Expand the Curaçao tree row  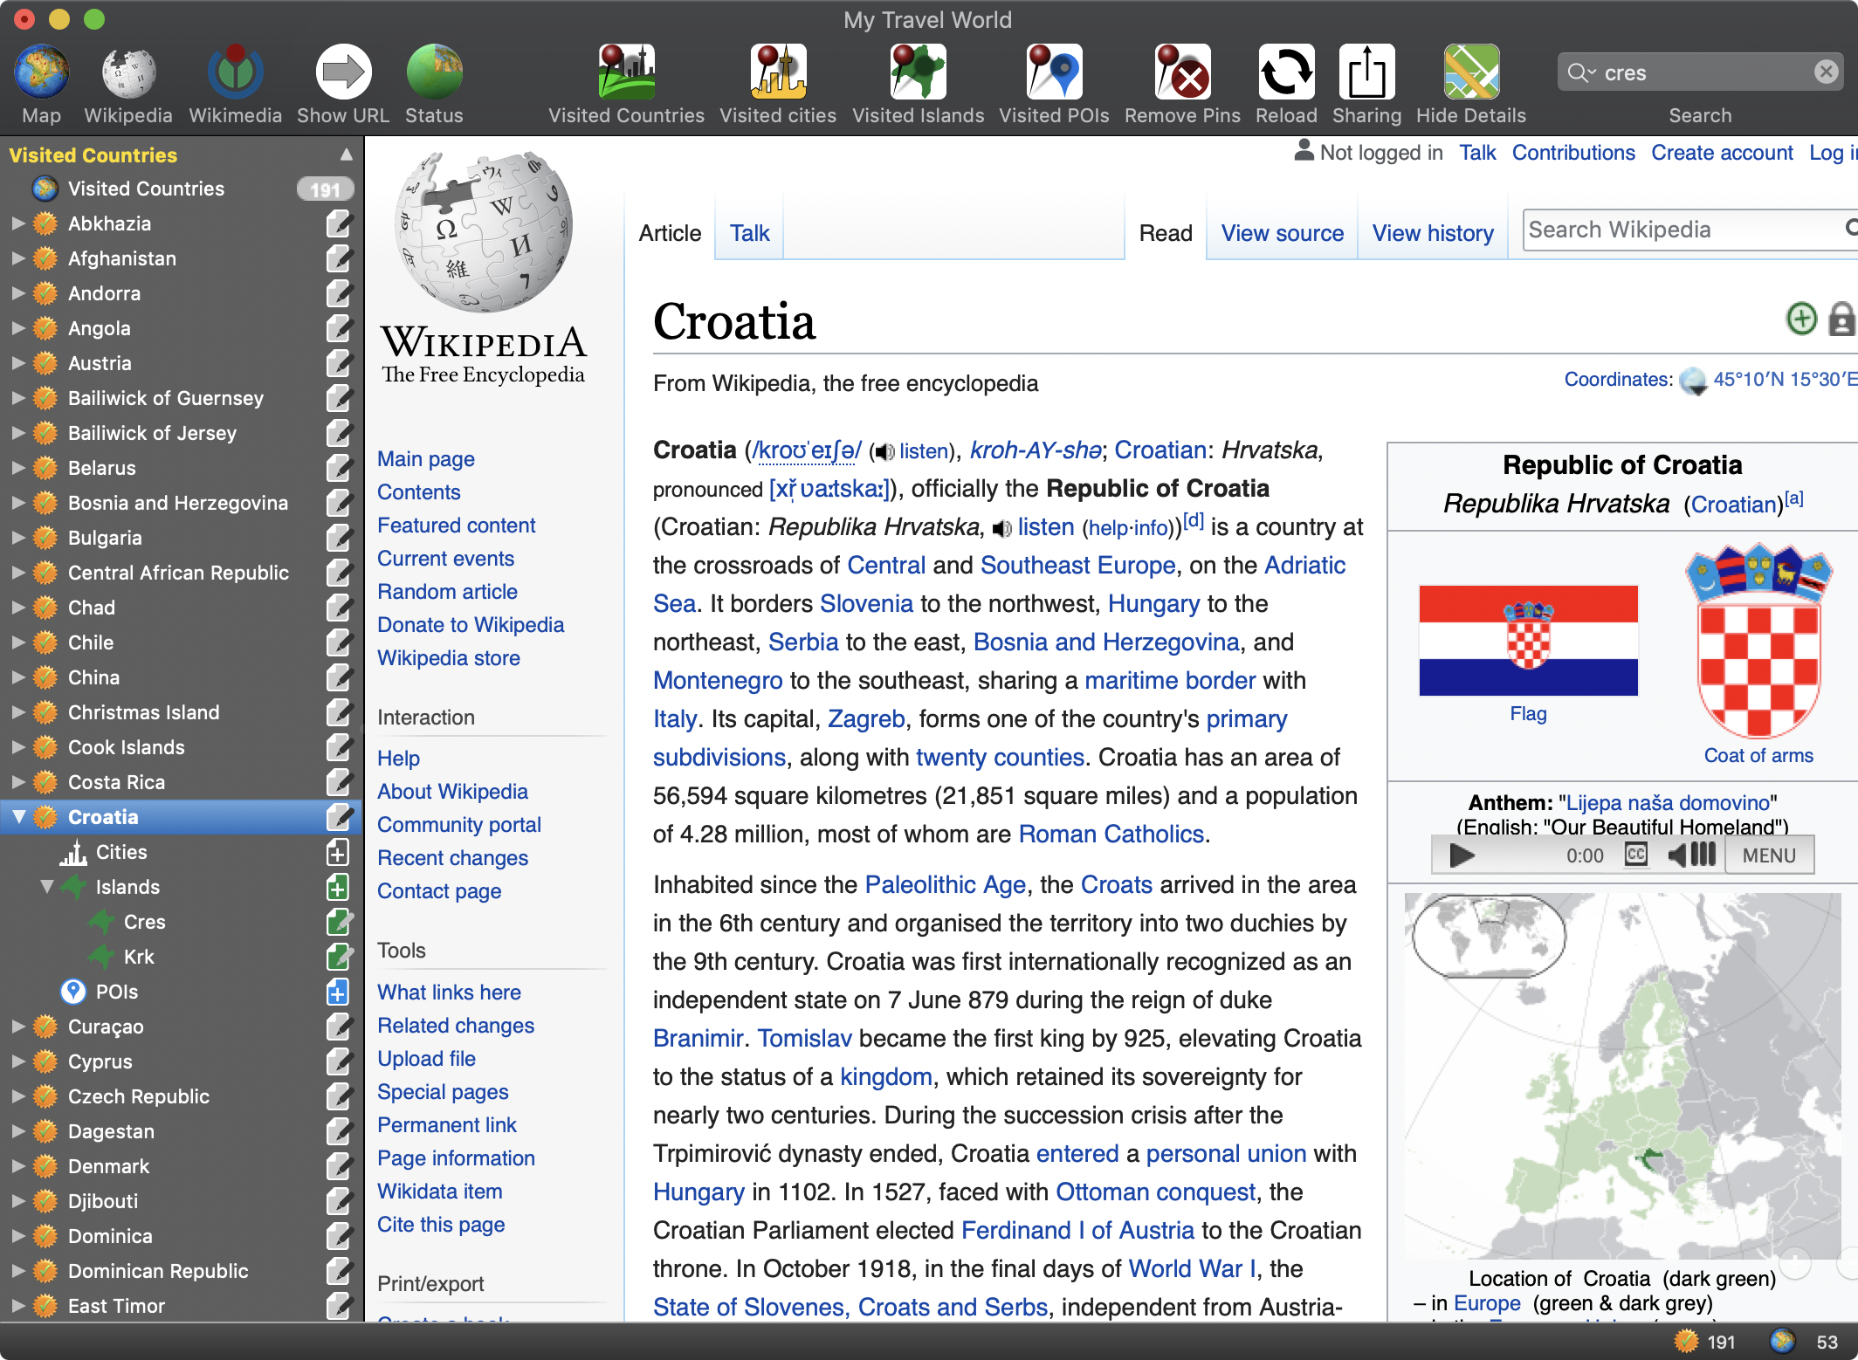click(x=18, y=1027)
